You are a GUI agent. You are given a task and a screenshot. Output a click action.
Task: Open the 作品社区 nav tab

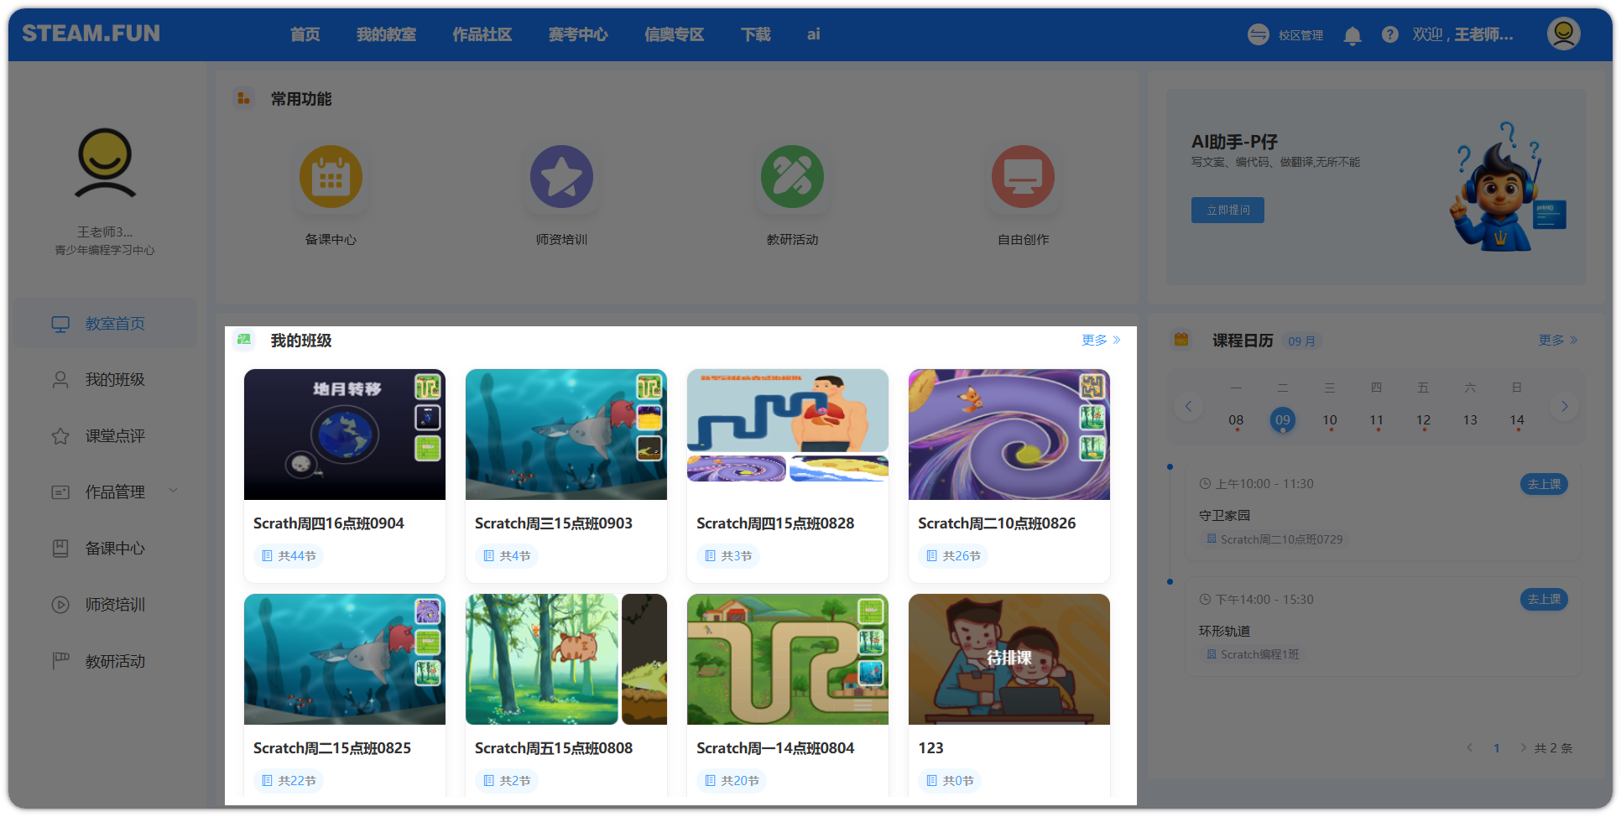[482, 34]
